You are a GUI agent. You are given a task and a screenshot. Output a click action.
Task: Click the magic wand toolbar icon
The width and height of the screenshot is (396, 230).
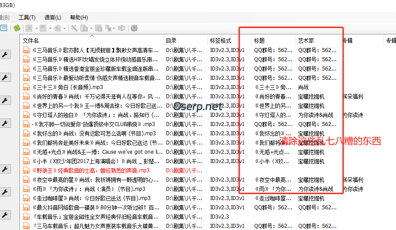pyautogui.click(x=74, y=28)
